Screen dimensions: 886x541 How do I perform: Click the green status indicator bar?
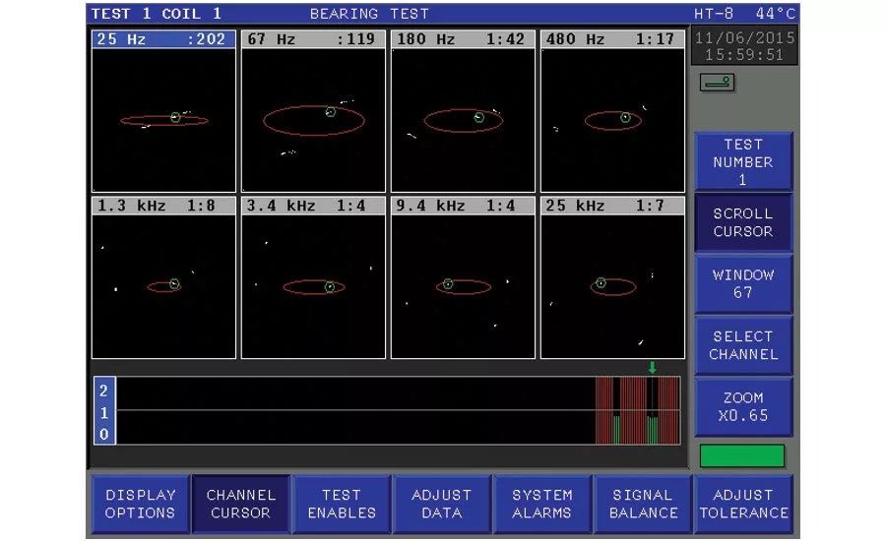point(742,455)
